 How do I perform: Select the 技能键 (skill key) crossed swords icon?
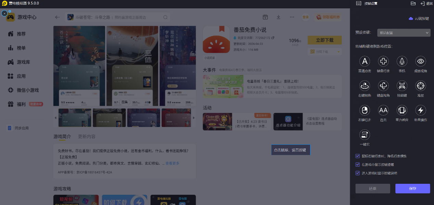[x=402, y=86]
